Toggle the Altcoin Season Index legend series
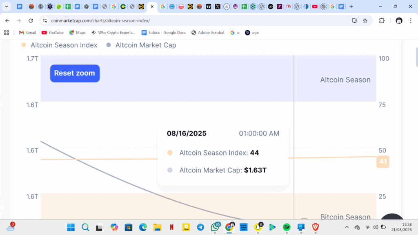Screen dimensions: 418x235 [x=60, y=45]
